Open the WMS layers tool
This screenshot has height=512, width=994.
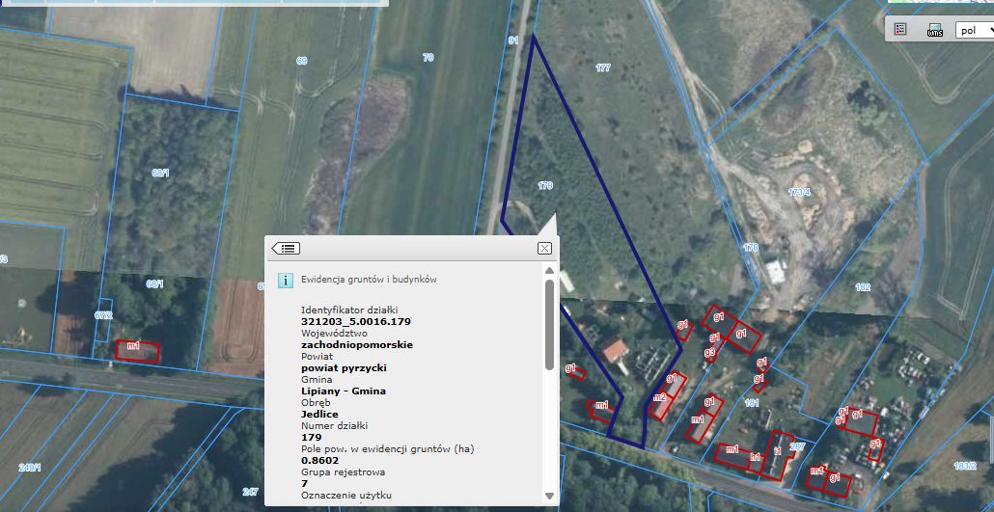point(934,30)
